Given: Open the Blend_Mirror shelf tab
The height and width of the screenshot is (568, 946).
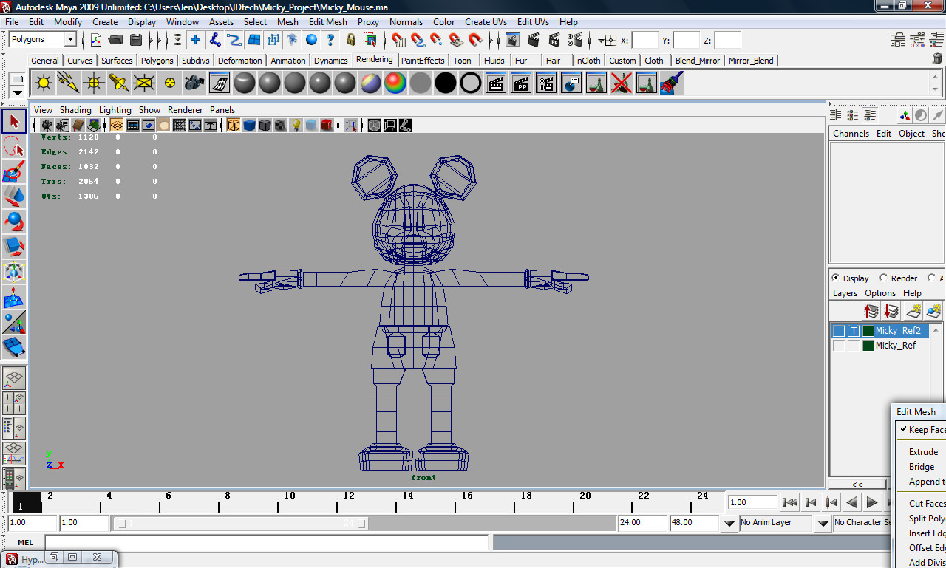Looking at the screenshot, I should [x=697, y=61].
